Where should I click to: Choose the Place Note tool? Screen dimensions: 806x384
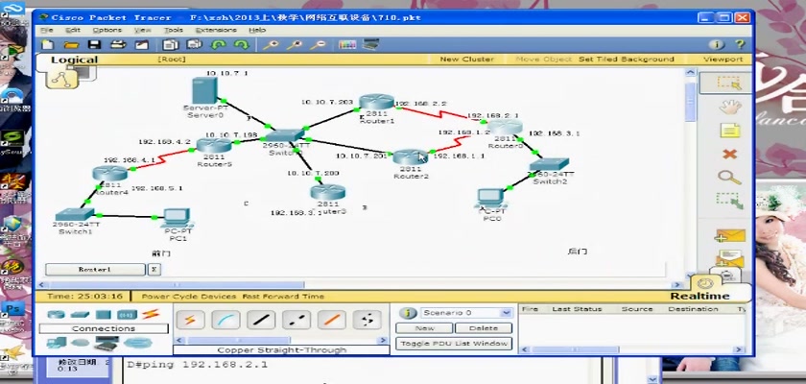click(729, 131)
